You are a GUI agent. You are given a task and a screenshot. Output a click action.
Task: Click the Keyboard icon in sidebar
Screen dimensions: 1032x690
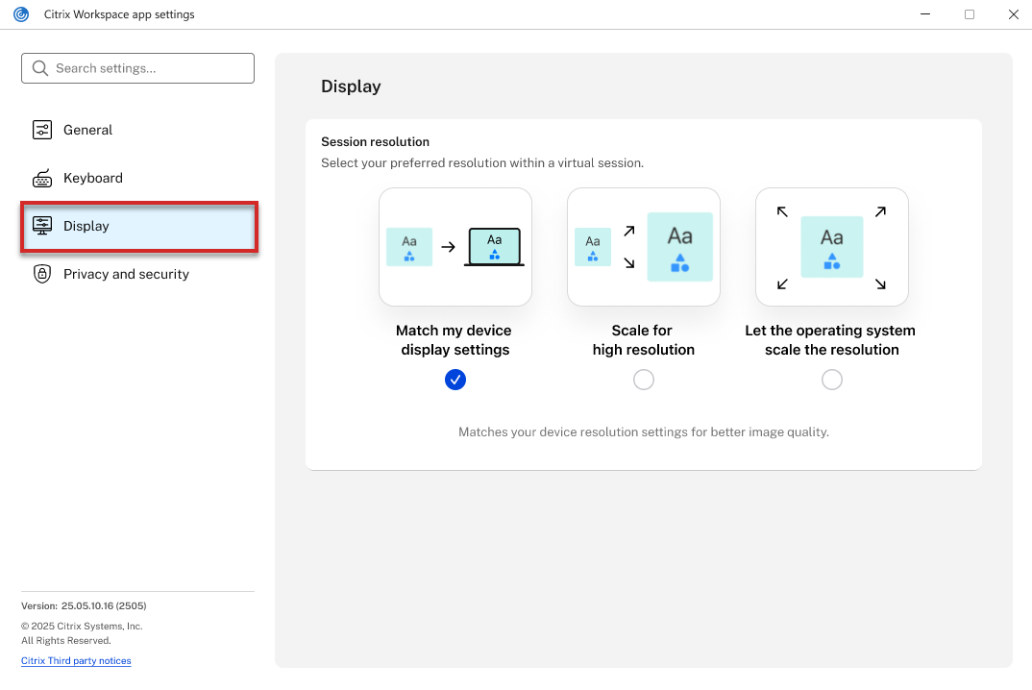[x=42, y=178]
